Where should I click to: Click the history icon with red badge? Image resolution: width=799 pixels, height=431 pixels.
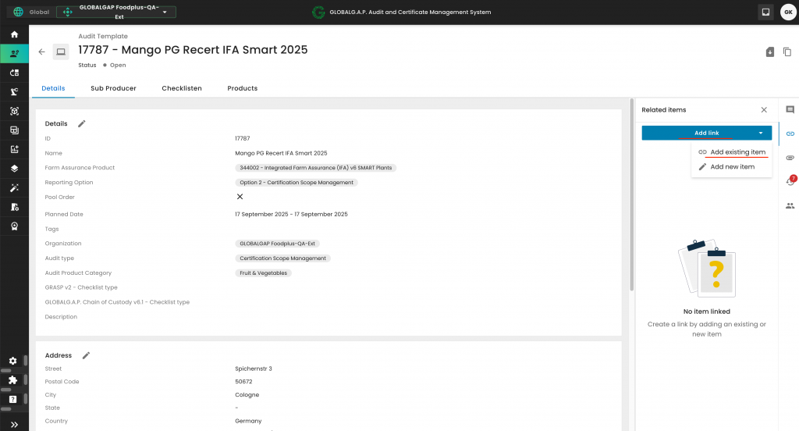[790, 181]
